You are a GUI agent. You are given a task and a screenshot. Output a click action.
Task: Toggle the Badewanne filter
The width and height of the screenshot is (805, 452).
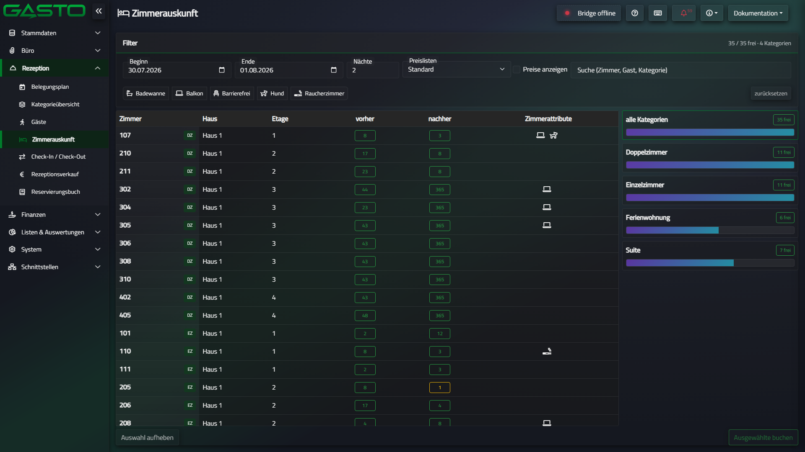146,93
